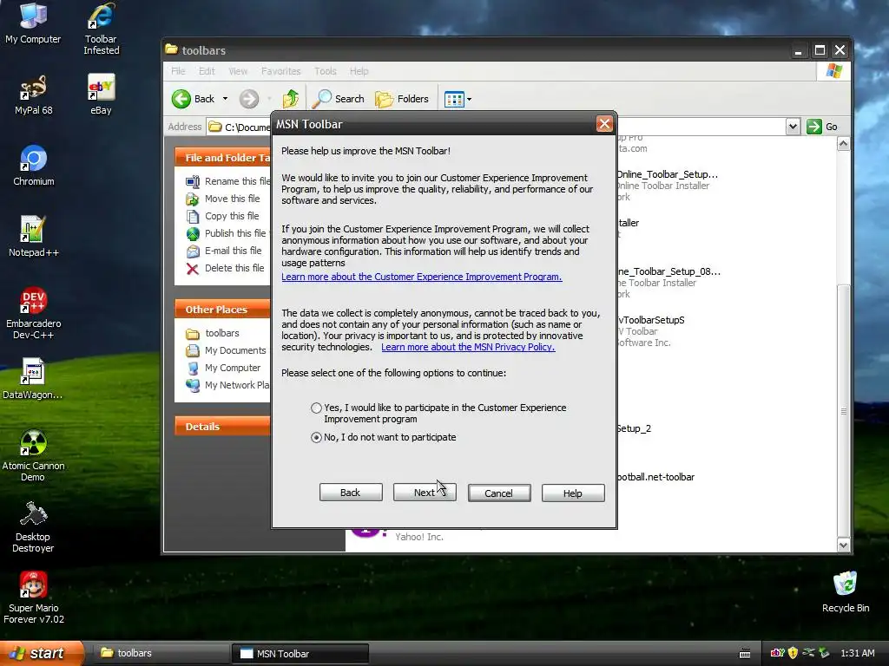This screenshot has width=889, height=666.
Task: Click Rename this file task
Action: pos(228,181)
